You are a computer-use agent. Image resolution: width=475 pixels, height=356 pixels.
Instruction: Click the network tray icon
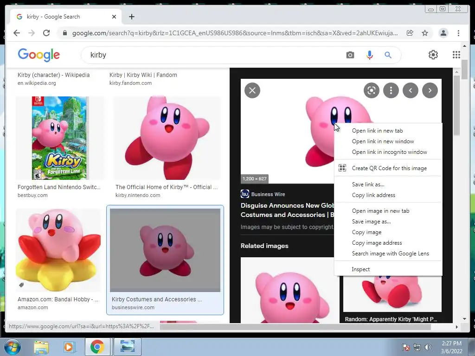coord(417,347)
